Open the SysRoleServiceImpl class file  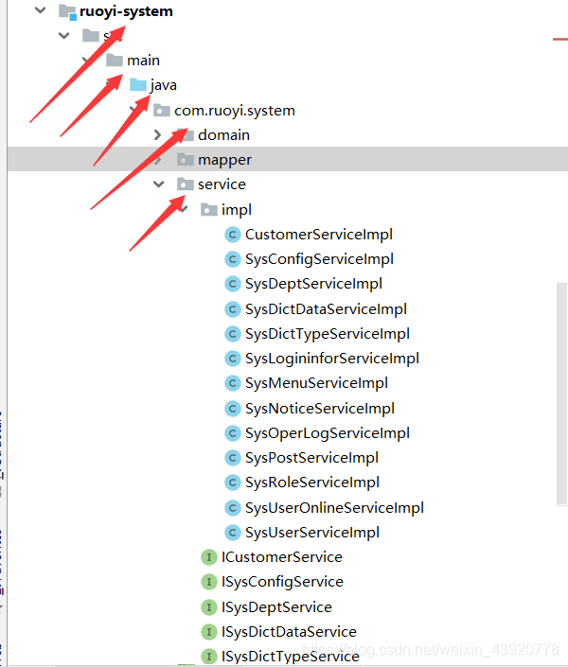tap(312, 483)
